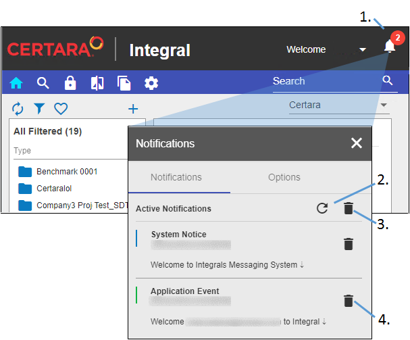Viewport: 410px width, 340px height.
Task: Click the Home icon in toolbar
Action: 16,83
